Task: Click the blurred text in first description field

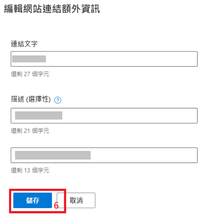Action: 39,115
